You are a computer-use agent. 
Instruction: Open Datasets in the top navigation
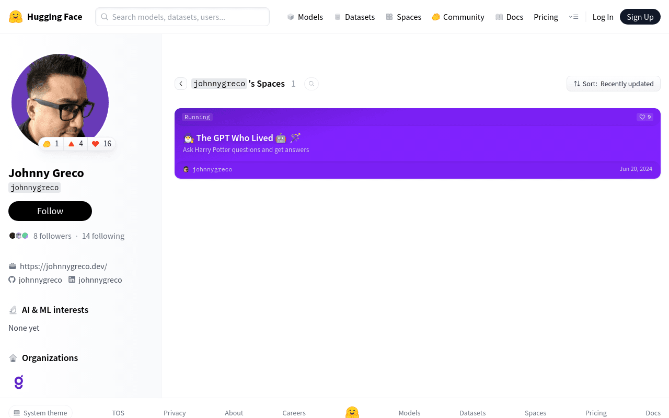pyautogui.click(x=354, y=17)
